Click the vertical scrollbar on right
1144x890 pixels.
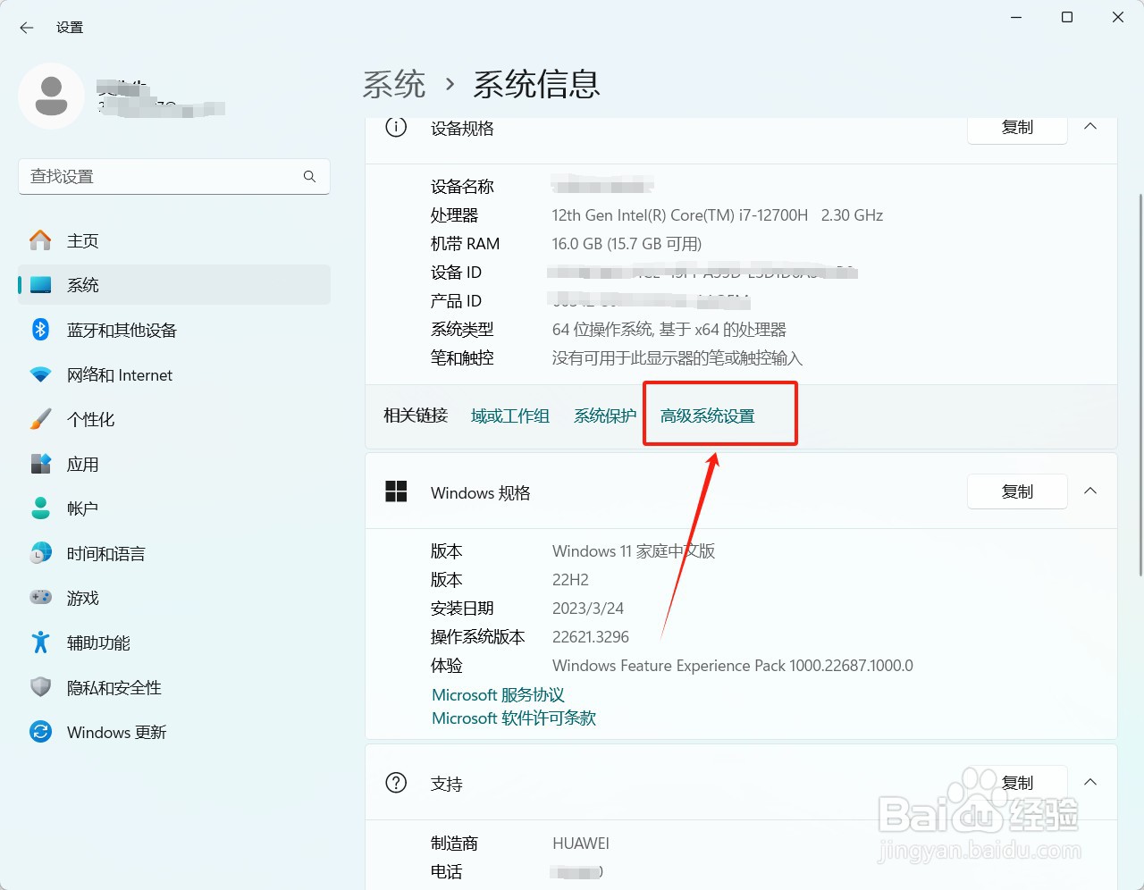click(1140, 384)
